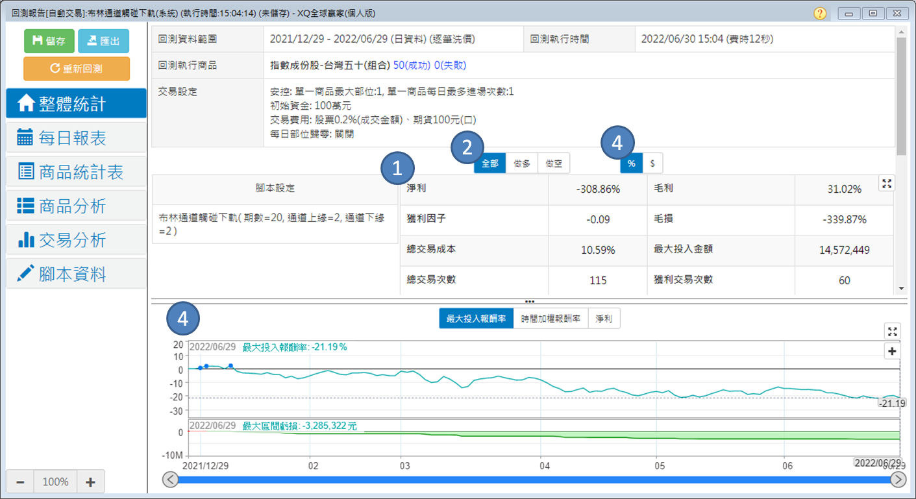Zoom in with the plus button
The width and height of the screenshot is (916, 499).
coord(90,482)
